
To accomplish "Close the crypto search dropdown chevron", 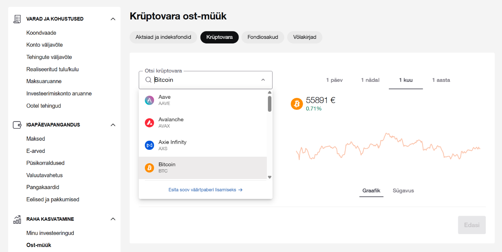I will [263, 80].
